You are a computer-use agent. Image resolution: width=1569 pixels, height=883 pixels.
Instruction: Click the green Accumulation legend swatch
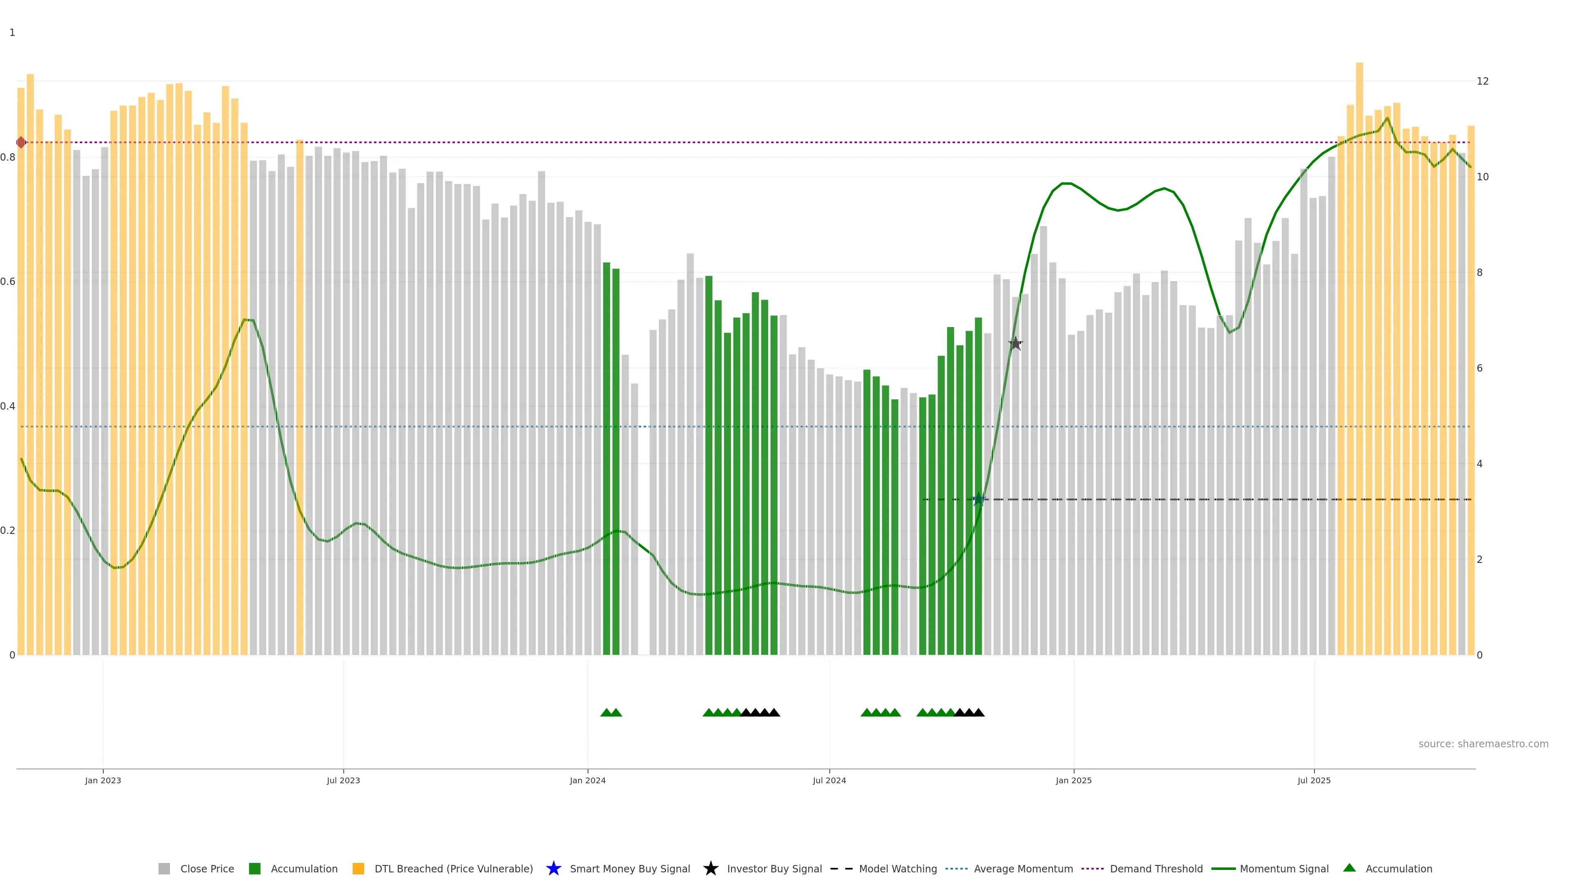[x=255, y=869]
